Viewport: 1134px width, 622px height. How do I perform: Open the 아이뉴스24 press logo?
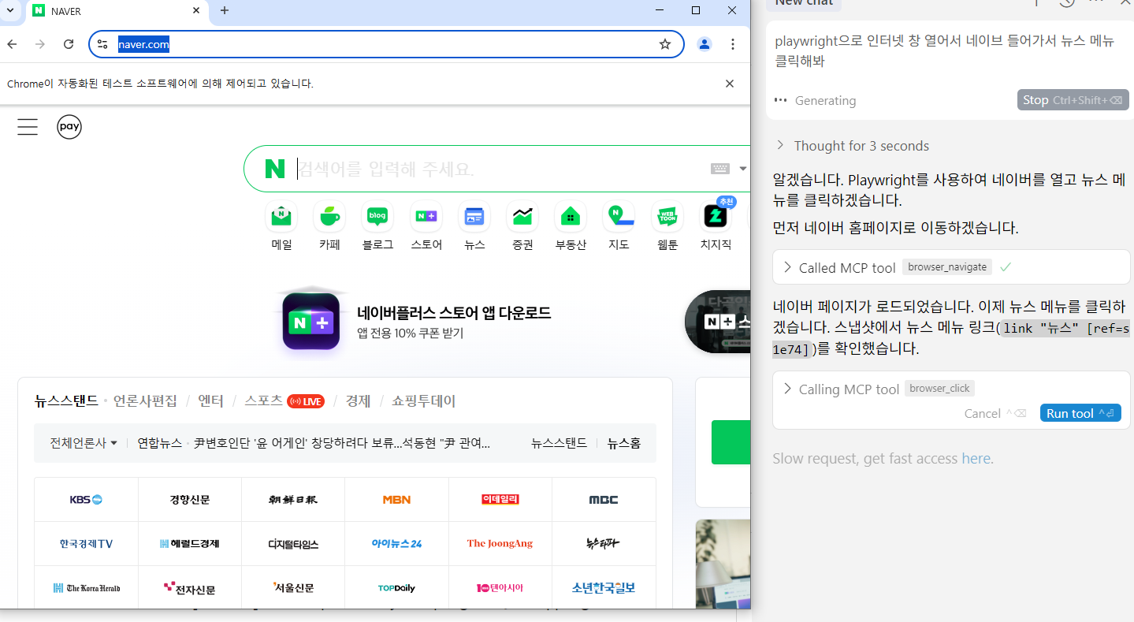point(396,543)
